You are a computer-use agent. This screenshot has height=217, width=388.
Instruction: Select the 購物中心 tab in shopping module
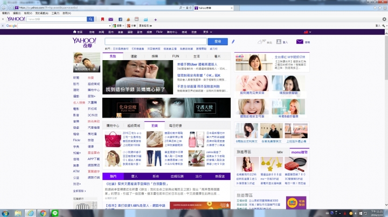tap(113, 126)
